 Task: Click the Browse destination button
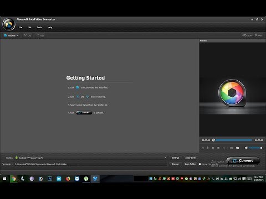175,164
